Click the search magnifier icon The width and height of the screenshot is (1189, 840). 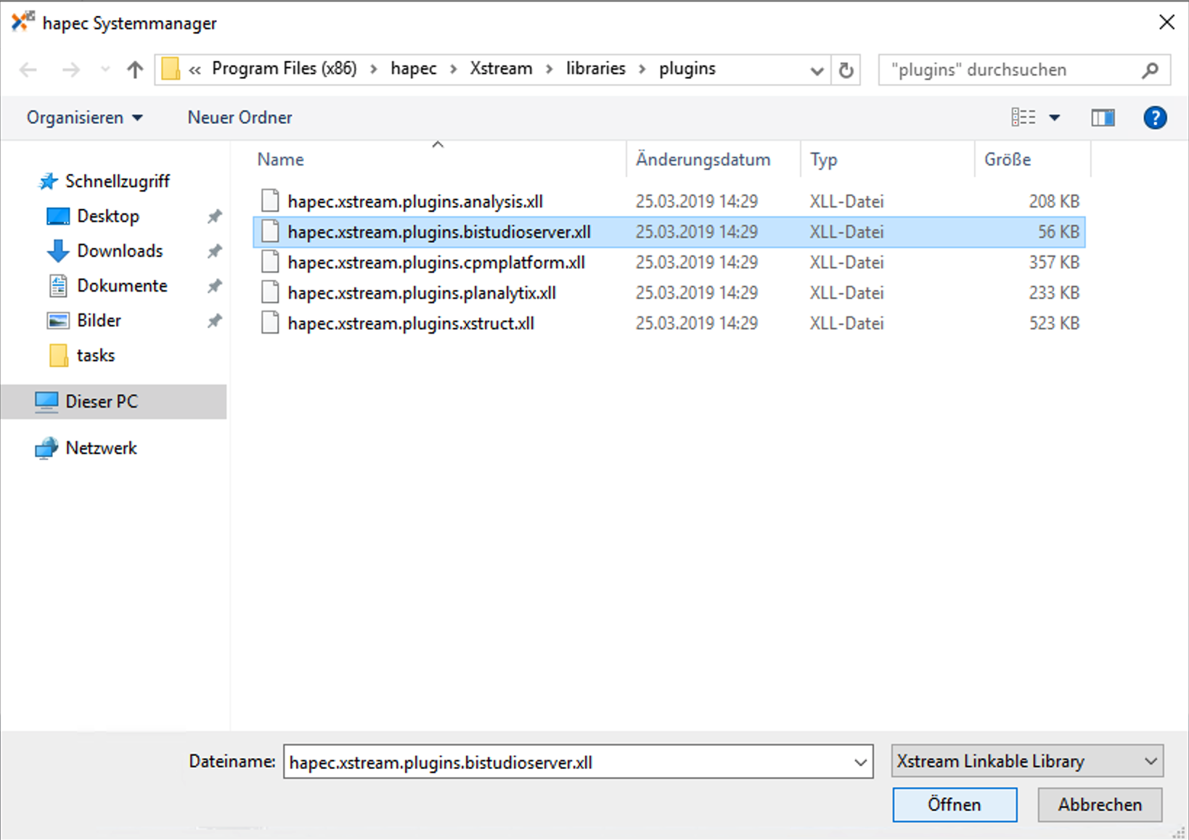(x=1149, y=70)
